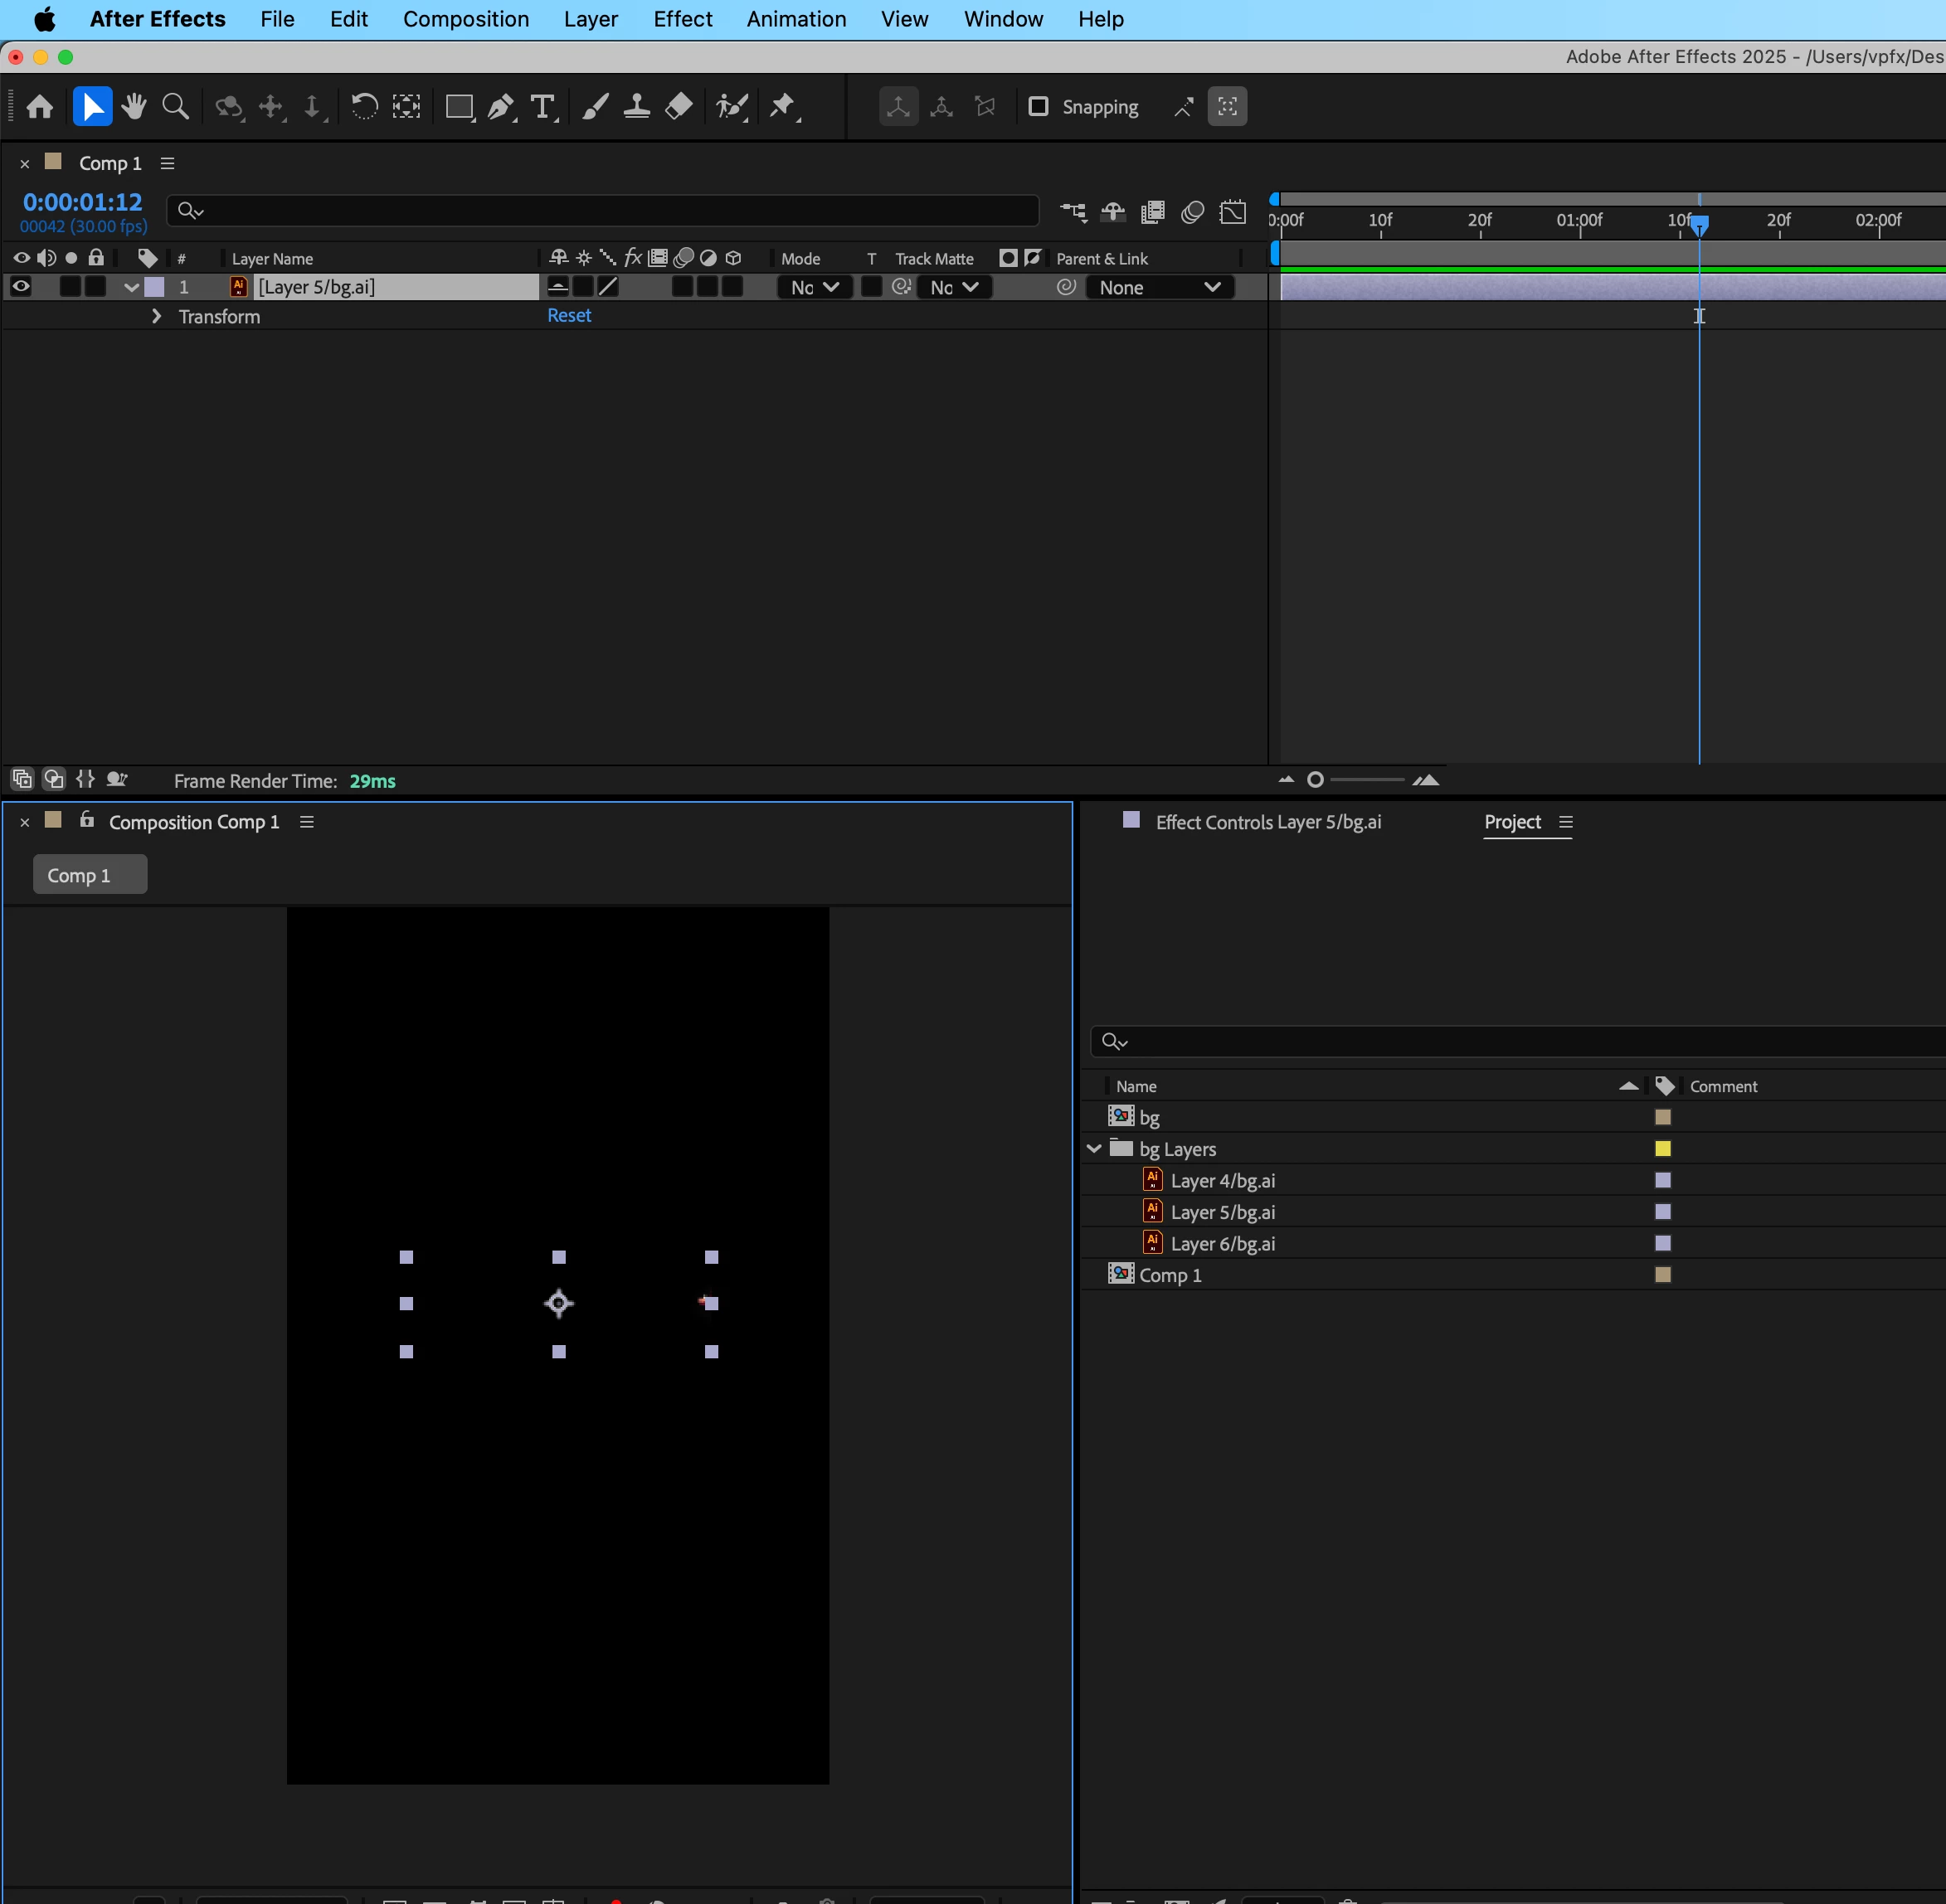The image size is (1946, 1904).
Task: Click yellow label swatch of bg Layers
Action: coord(1661,1149)
